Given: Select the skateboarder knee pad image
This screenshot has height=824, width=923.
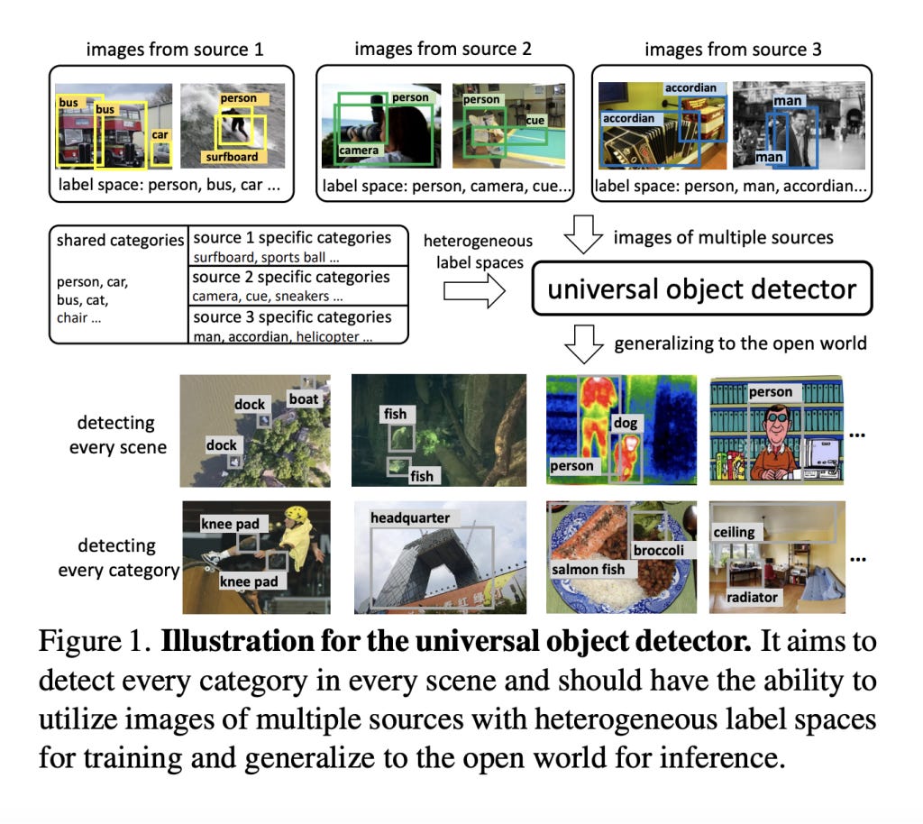Looking at the screenshot, I should [x=256, y=557].
